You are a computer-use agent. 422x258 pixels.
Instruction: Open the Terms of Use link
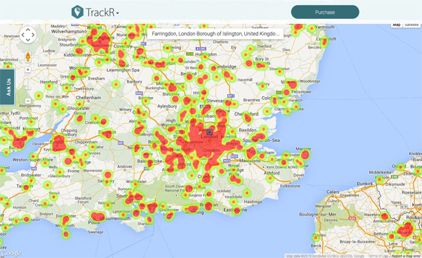[378, 256]
